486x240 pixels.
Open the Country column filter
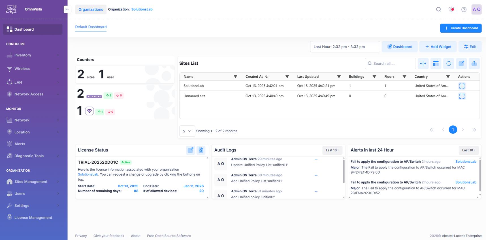coord(448,77)
